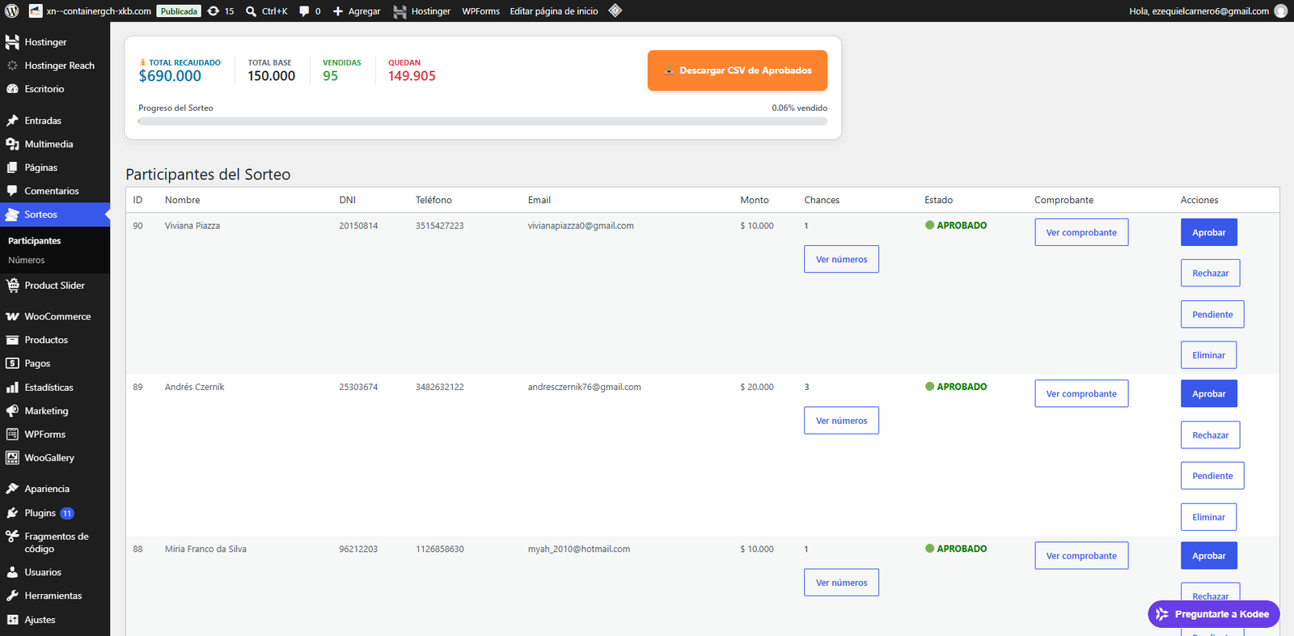Screen dimensions: 1294x636
Task: Open Preguntarle a Kodee chat
Action: click(1214, 614)
